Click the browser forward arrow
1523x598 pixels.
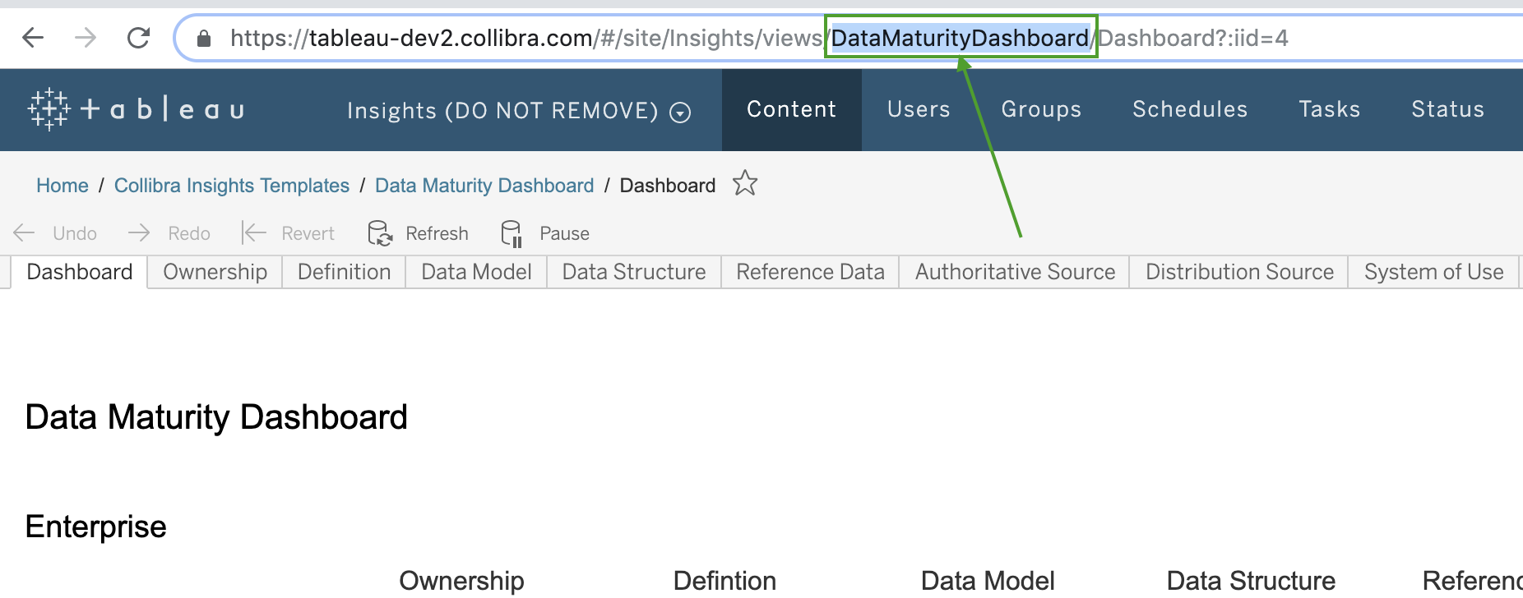point(86,38)
